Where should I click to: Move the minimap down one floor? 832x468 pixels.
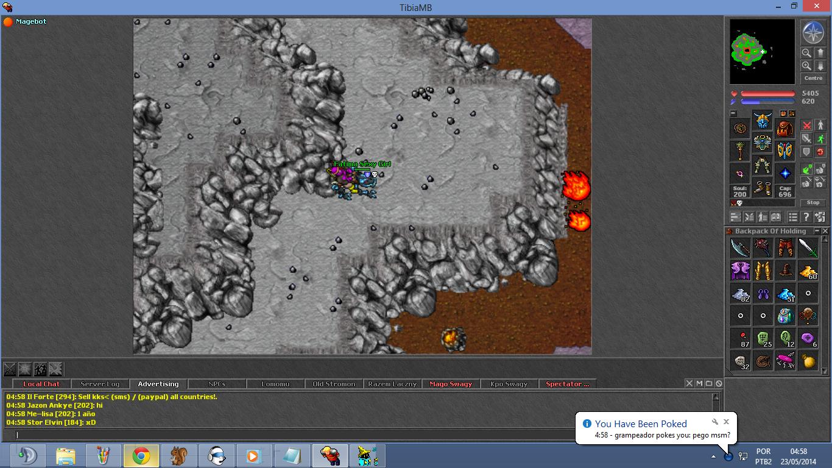820,66
